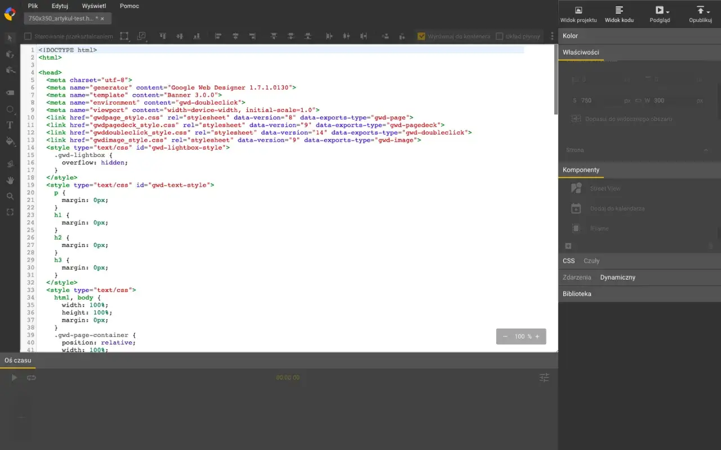The width and height of the screenshot is (721, 450).
Task: Open the Opublikuj dropdown arrow
Action: pyautogui.click(x=707, y=12)
